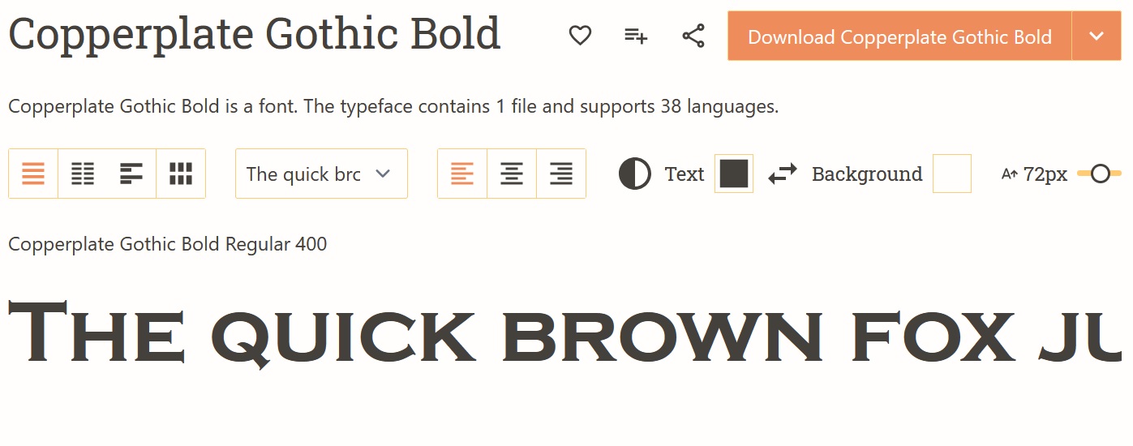The width and height of the screenshot is (1133, 446).
Task: Open the Text color swatch
Action: [x=734, y=174]
